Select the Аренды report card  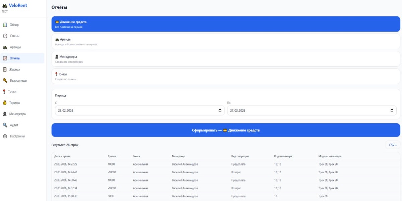coord(225,42)
